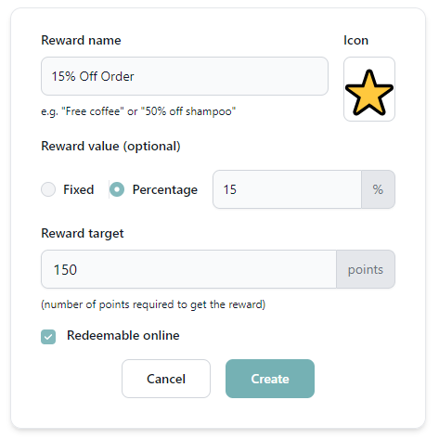Viewport: 439px width, 439px height.
Task: Click Create to save the reward
Action: coord(270,379)
